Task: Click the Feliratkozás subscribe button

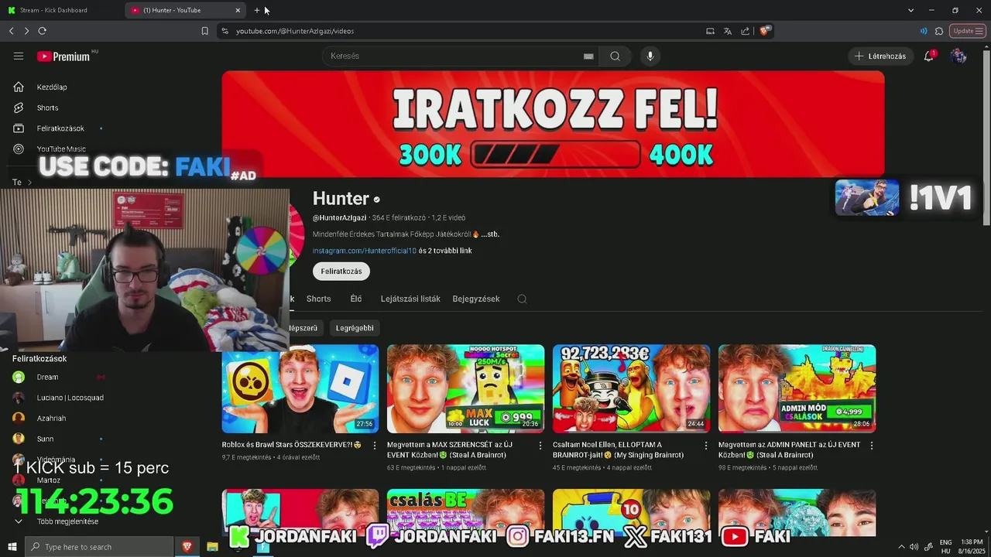Action: (x=341, y=272)
